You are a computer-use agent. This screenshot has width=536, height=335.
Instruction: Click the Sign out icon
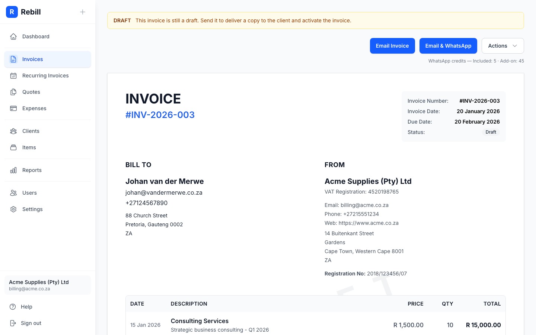click(x=13, y=323)
